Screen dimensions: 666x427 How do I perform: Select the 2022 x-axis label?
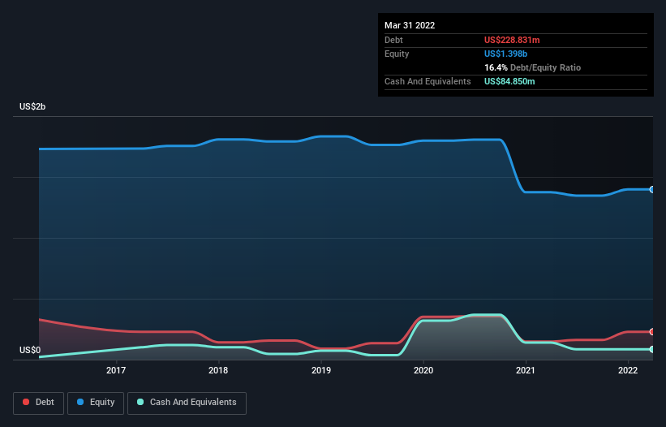628,370
